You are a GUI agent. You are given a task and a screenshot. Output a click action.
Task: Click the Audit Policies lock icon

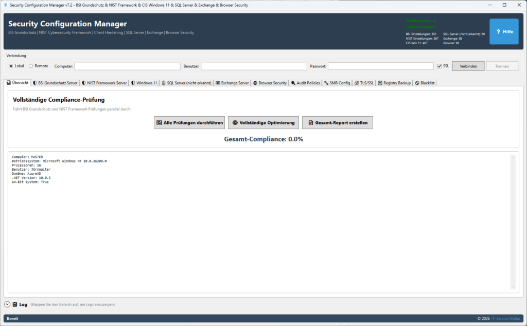coord(293,83)
